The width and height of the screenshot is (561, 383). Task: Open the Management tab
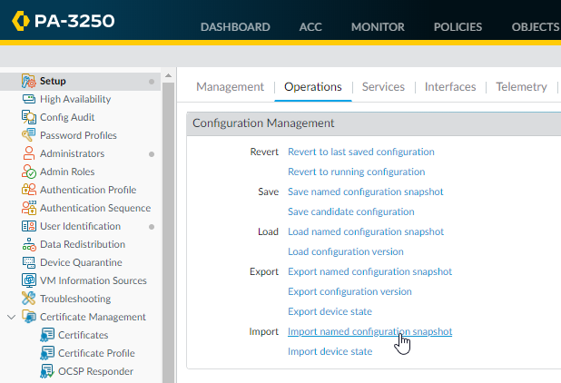[x=230, y=87]
